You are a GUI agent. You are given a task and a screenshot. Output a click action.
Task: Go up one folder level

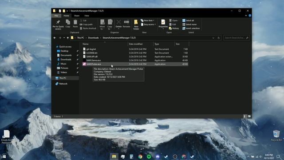click(x=68, y=38)
